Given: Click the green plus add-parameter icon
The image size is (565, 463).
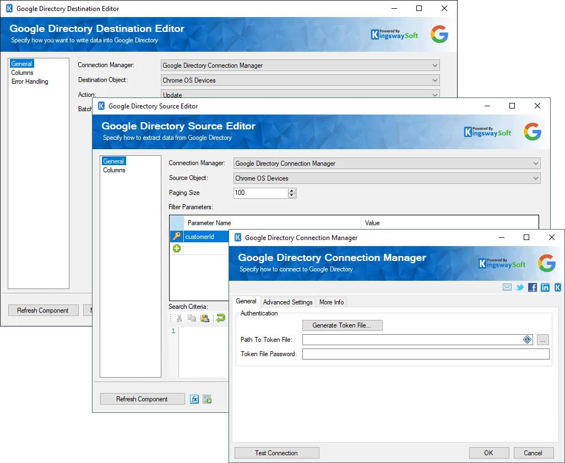Looking at the screenshot, I should coord(177,248).
